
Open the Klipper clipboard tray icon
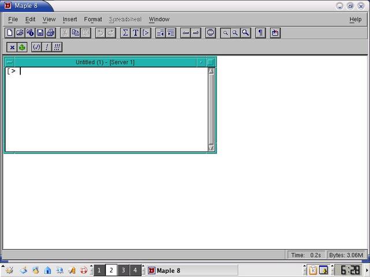point(312,270)
